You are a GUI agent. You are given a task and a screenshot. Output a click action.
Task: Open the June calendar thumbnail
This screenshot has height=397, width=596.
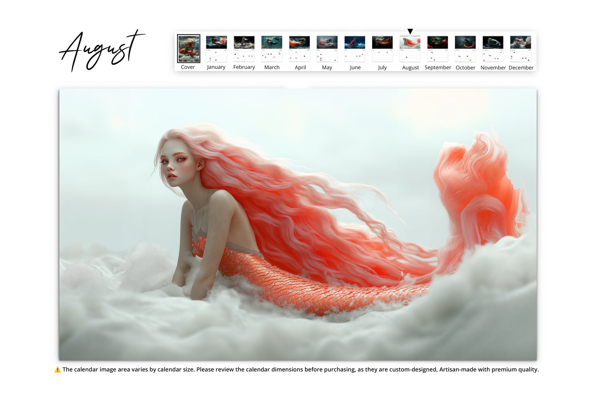coord(355,49)
